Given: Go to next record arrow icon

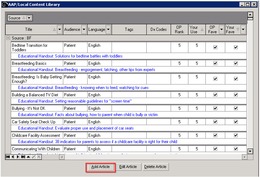Looking at the screenshot, I should (x=18, y=157).
